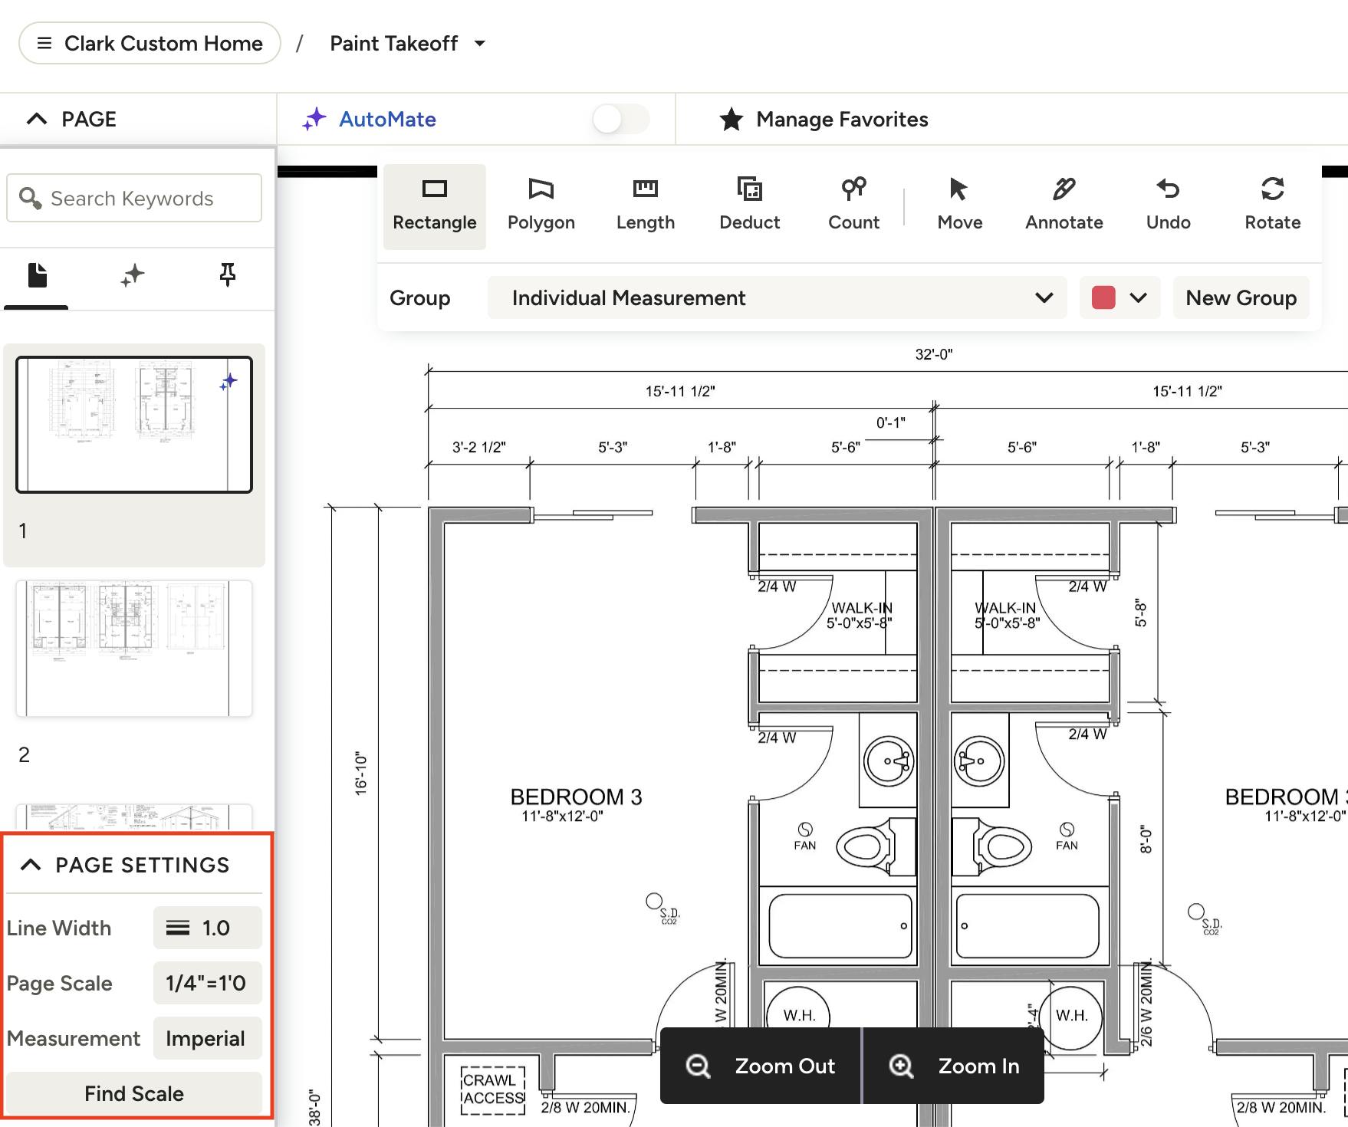1348x1127 pixels.
Task: Choose the Deduct tool
Action: click(x=749, y=205)
